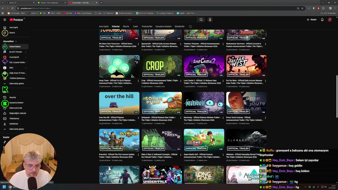Bookmark this page with star icon
338x190 pixels.
click(x=302, y=8)
